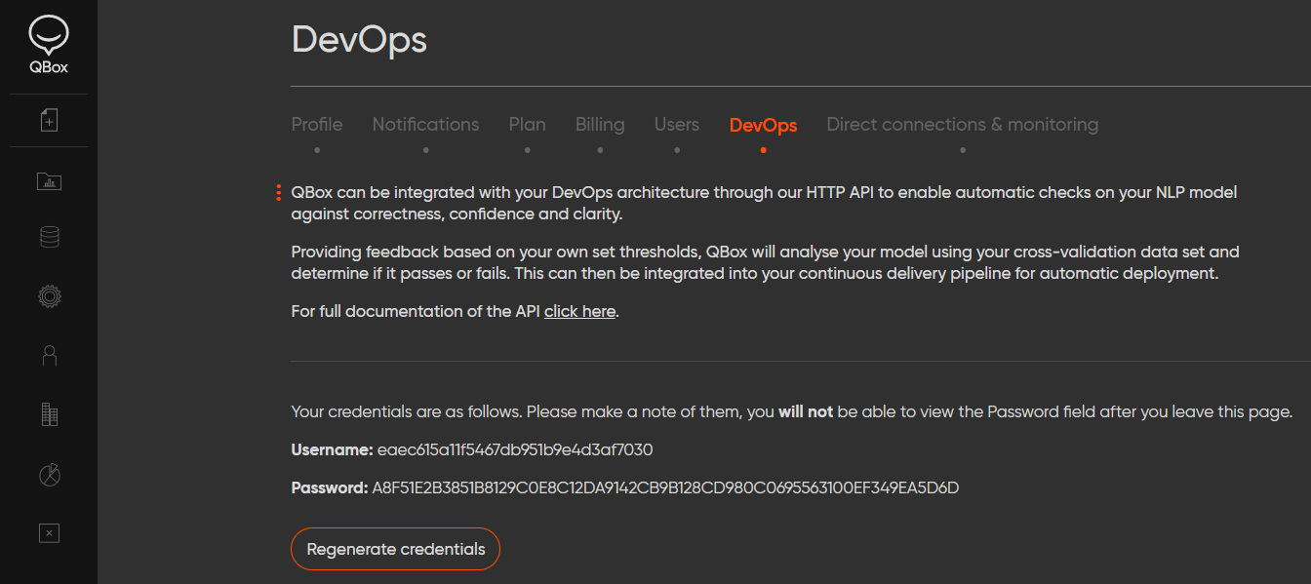Open the new document icon with plus
The image size is (1311, 584).
click(x=49, y=120)
